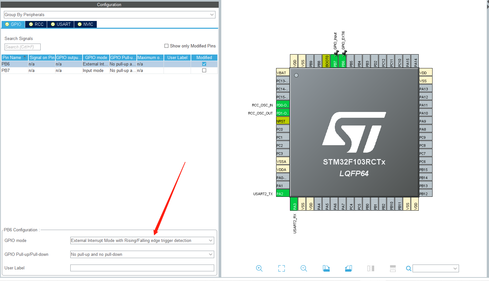Screen dimensions: 489x281
Task: Sort by GPIO output level column
Action: (69, 57)
